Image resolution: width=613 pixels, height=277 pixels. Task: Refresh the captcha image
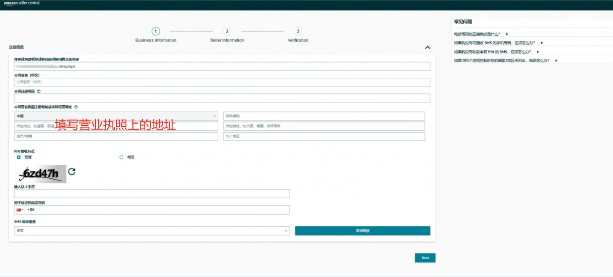point(71,172)
